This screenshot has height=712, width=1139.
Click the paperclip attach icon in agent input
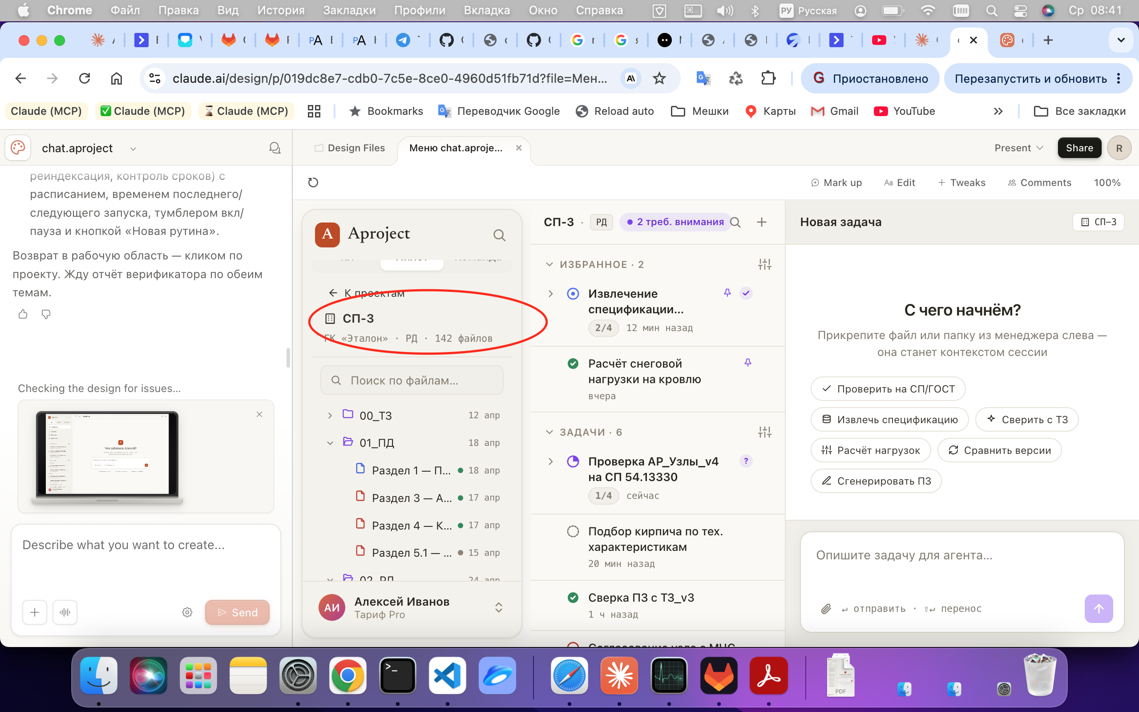click(826, 609)
